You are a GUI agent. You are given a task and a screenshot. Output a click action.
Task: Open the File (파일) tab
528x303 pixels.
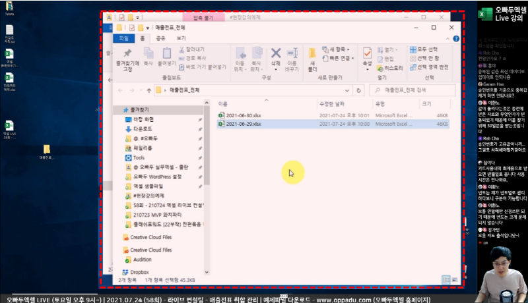click(123, 38)
